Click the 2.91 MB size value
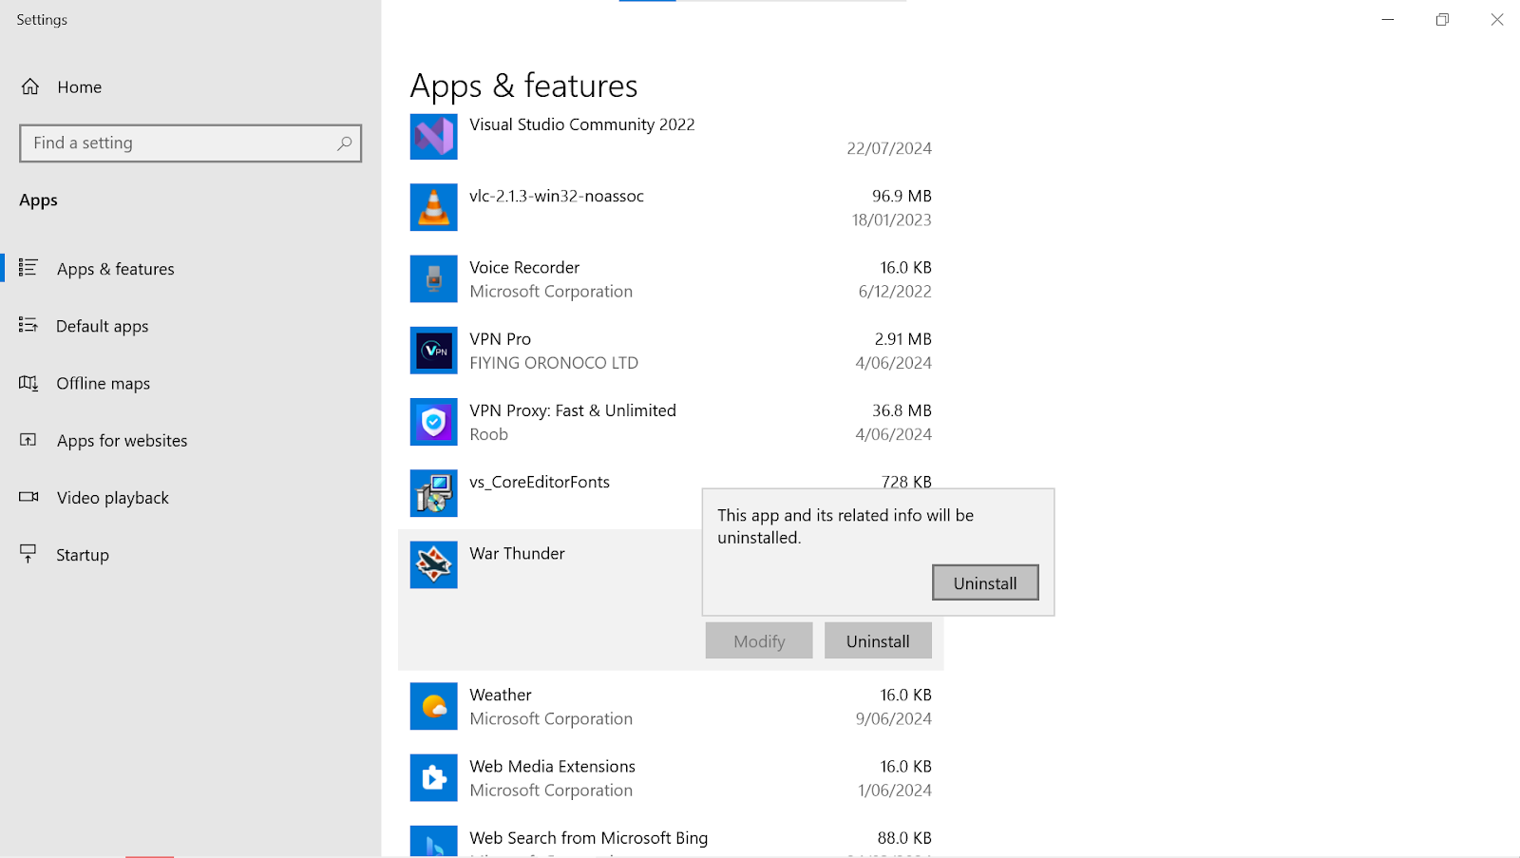1520x858 pixels. (903, 339)
